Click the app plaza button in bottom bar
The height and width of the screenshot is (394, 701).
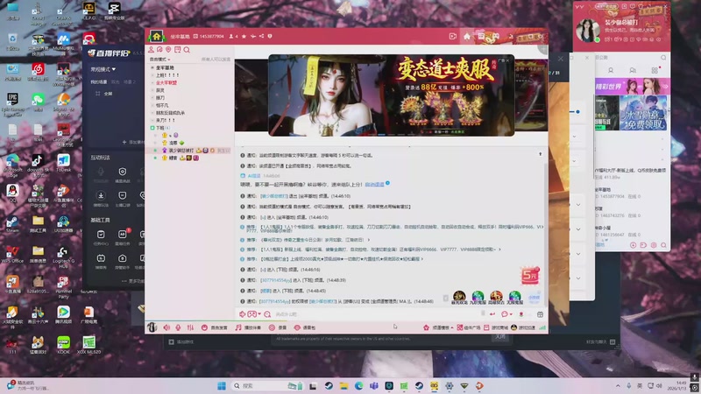click(x=468, y=327)
